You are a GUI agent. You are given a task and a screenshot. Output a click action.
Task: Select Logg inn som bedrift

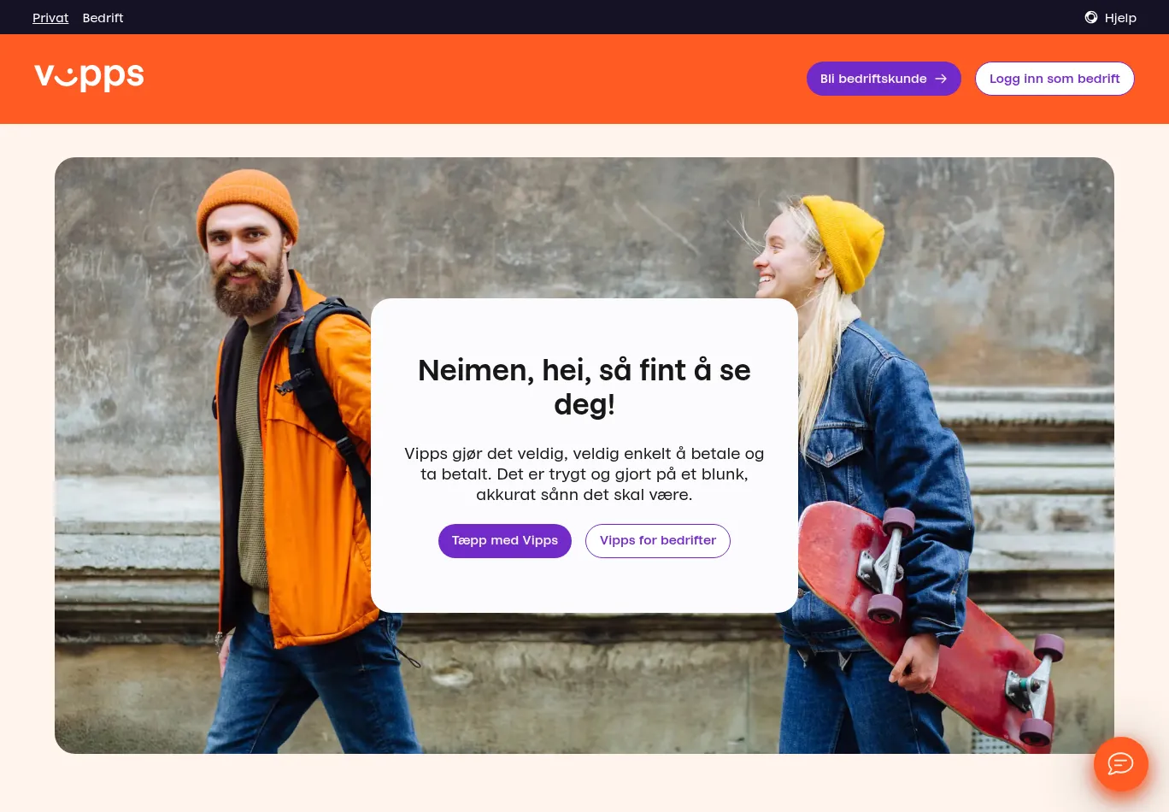coord(1054,79)
